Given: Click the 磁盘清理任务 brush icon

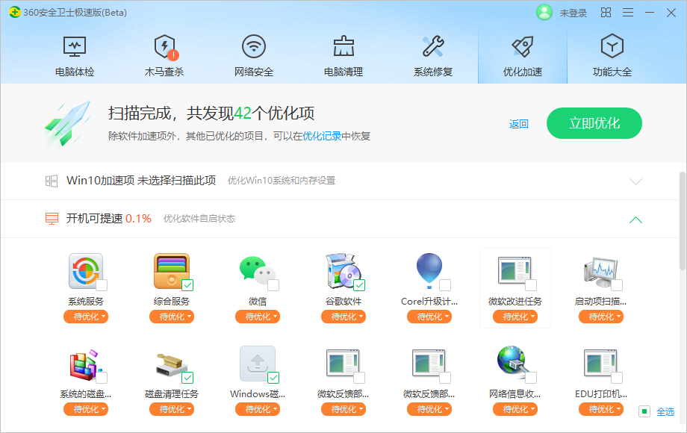Looking at the screenshot, I should tap(172, 365).
